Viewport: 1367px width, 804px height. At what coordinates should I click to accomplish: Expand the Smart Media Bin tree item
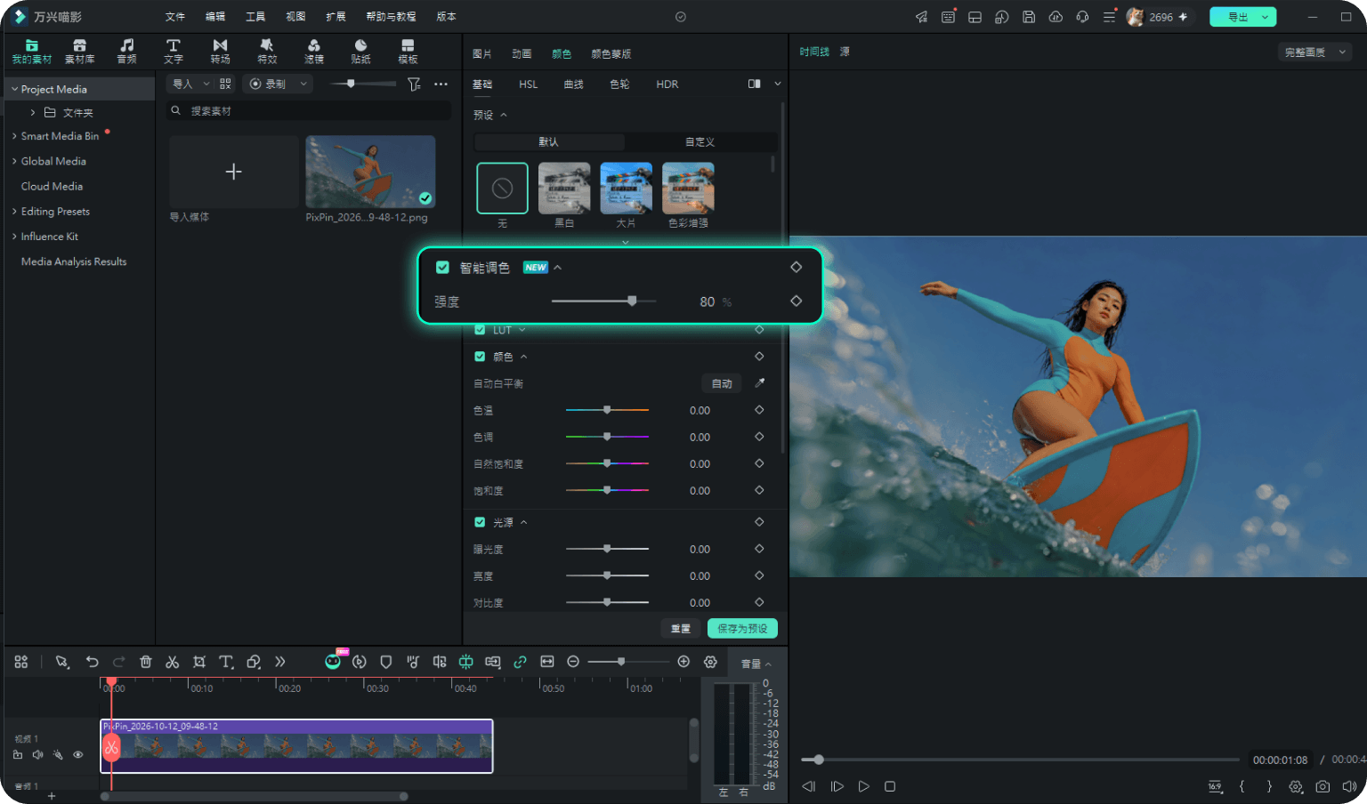14,136
